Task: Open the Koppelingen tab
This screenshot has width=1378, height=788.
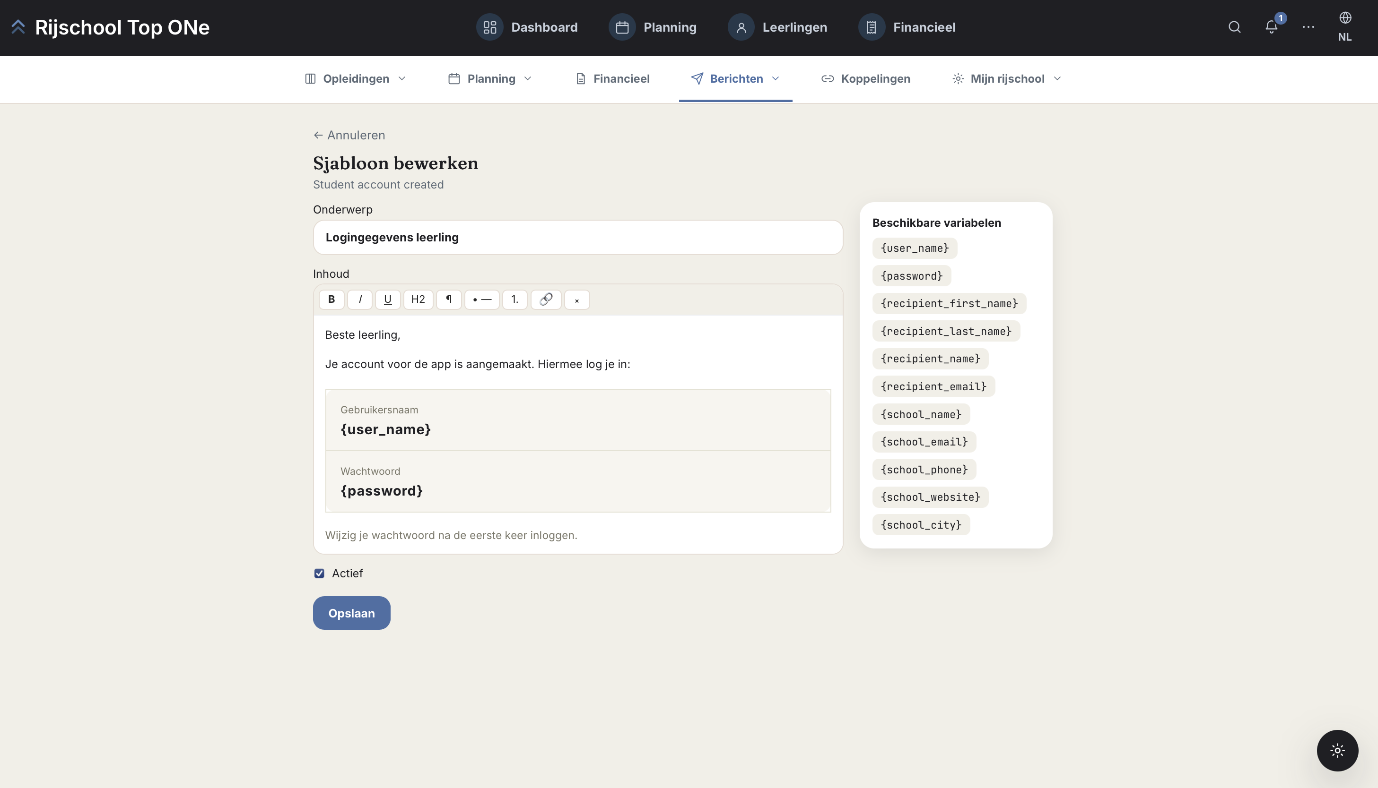Action: pos(866,79)
